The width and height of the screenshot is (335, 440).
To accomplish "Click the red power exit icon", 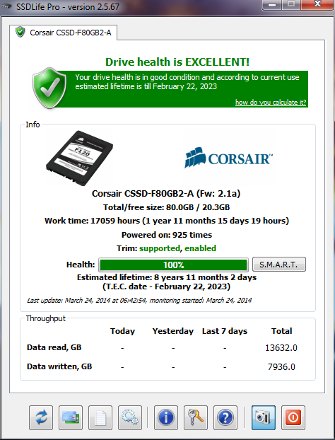I will (293, 417).
